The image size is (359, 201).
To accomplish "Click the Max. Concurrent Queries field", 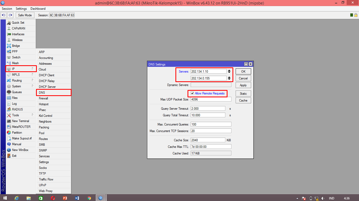I will click(211, 124).
